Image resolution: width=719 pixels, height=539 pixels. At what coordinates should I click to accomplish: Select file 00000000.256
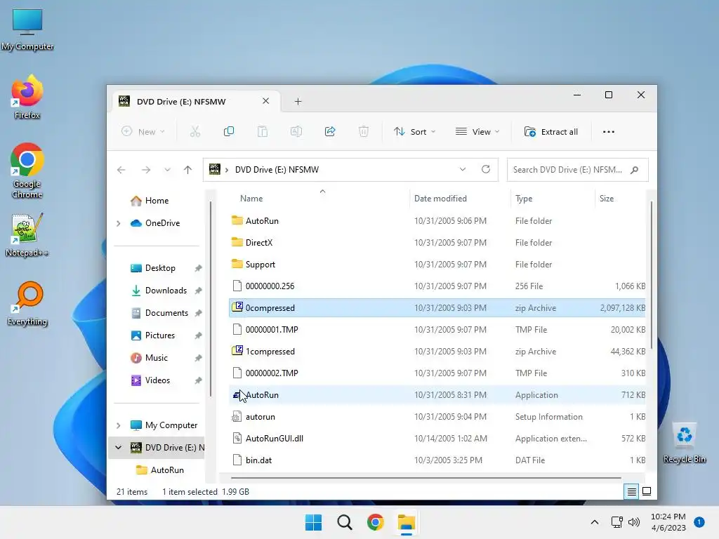[x=437, y=286]
